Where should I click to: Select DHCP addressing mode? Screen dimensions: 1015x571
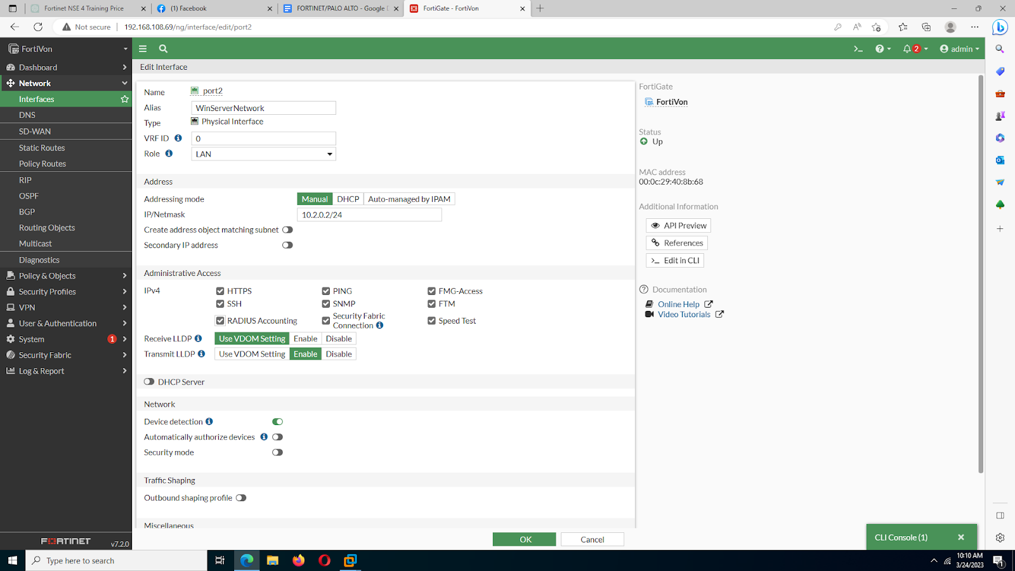[348, 199]
